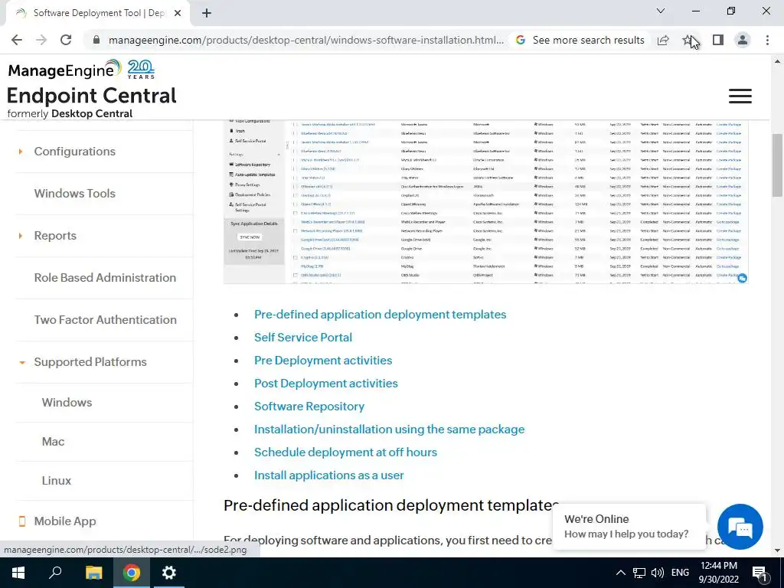The width and height of the screenshot is (784, 588).
Task: Show hidden system tray icons
Action: [x=620, y=573]
